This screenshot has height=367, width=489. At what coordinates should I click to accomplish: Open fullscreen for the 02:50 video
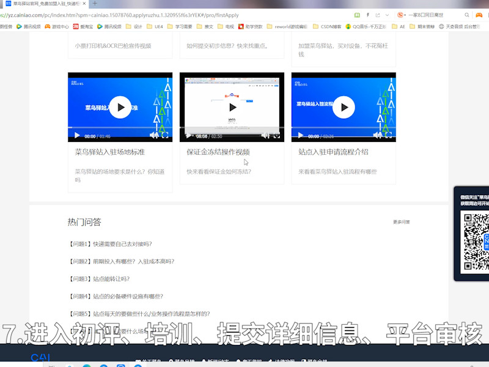click(x=276, y=135)
